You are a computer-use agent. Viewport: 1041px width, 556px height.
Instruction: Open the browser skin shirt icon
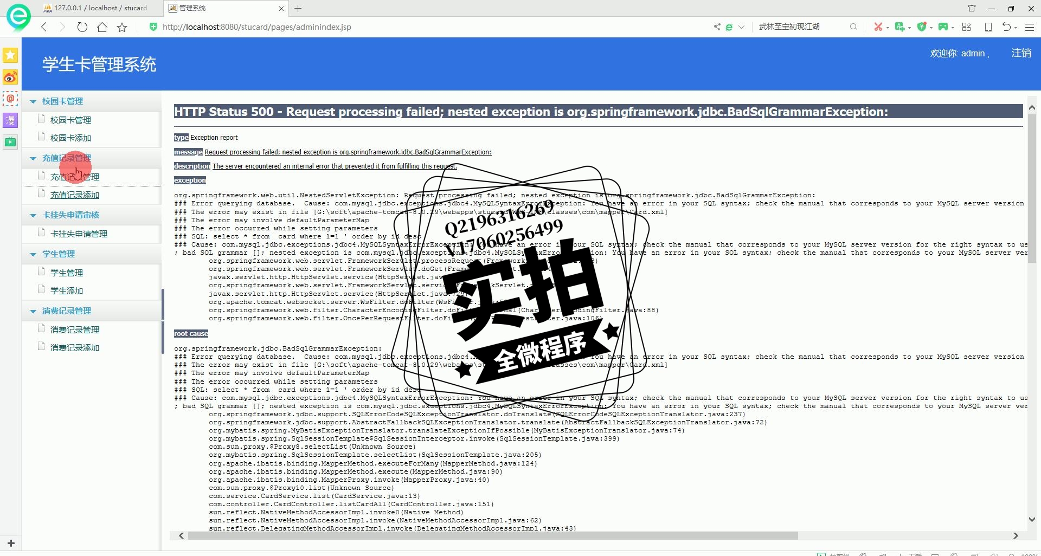972,8
